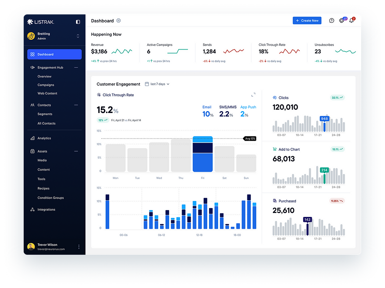Click the Integrations icon in the sidebar
Image resolution: width=385 pixels, height=288 pixels.
coord(33,209)
